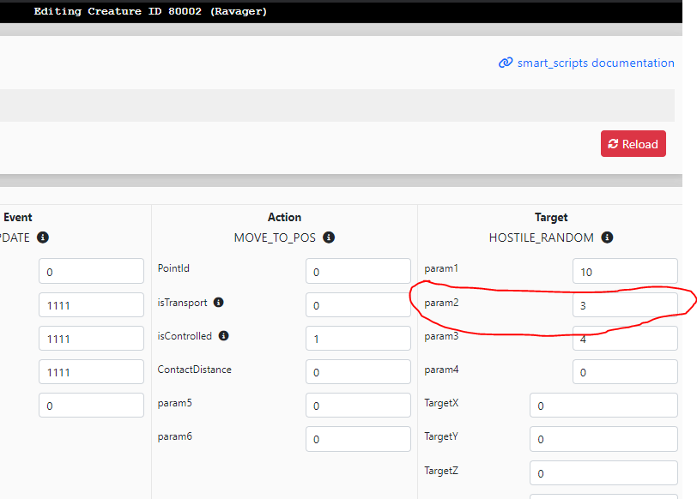Click the isTransport value field
This screenshot has height=499, width=697.
pos(358,304)
